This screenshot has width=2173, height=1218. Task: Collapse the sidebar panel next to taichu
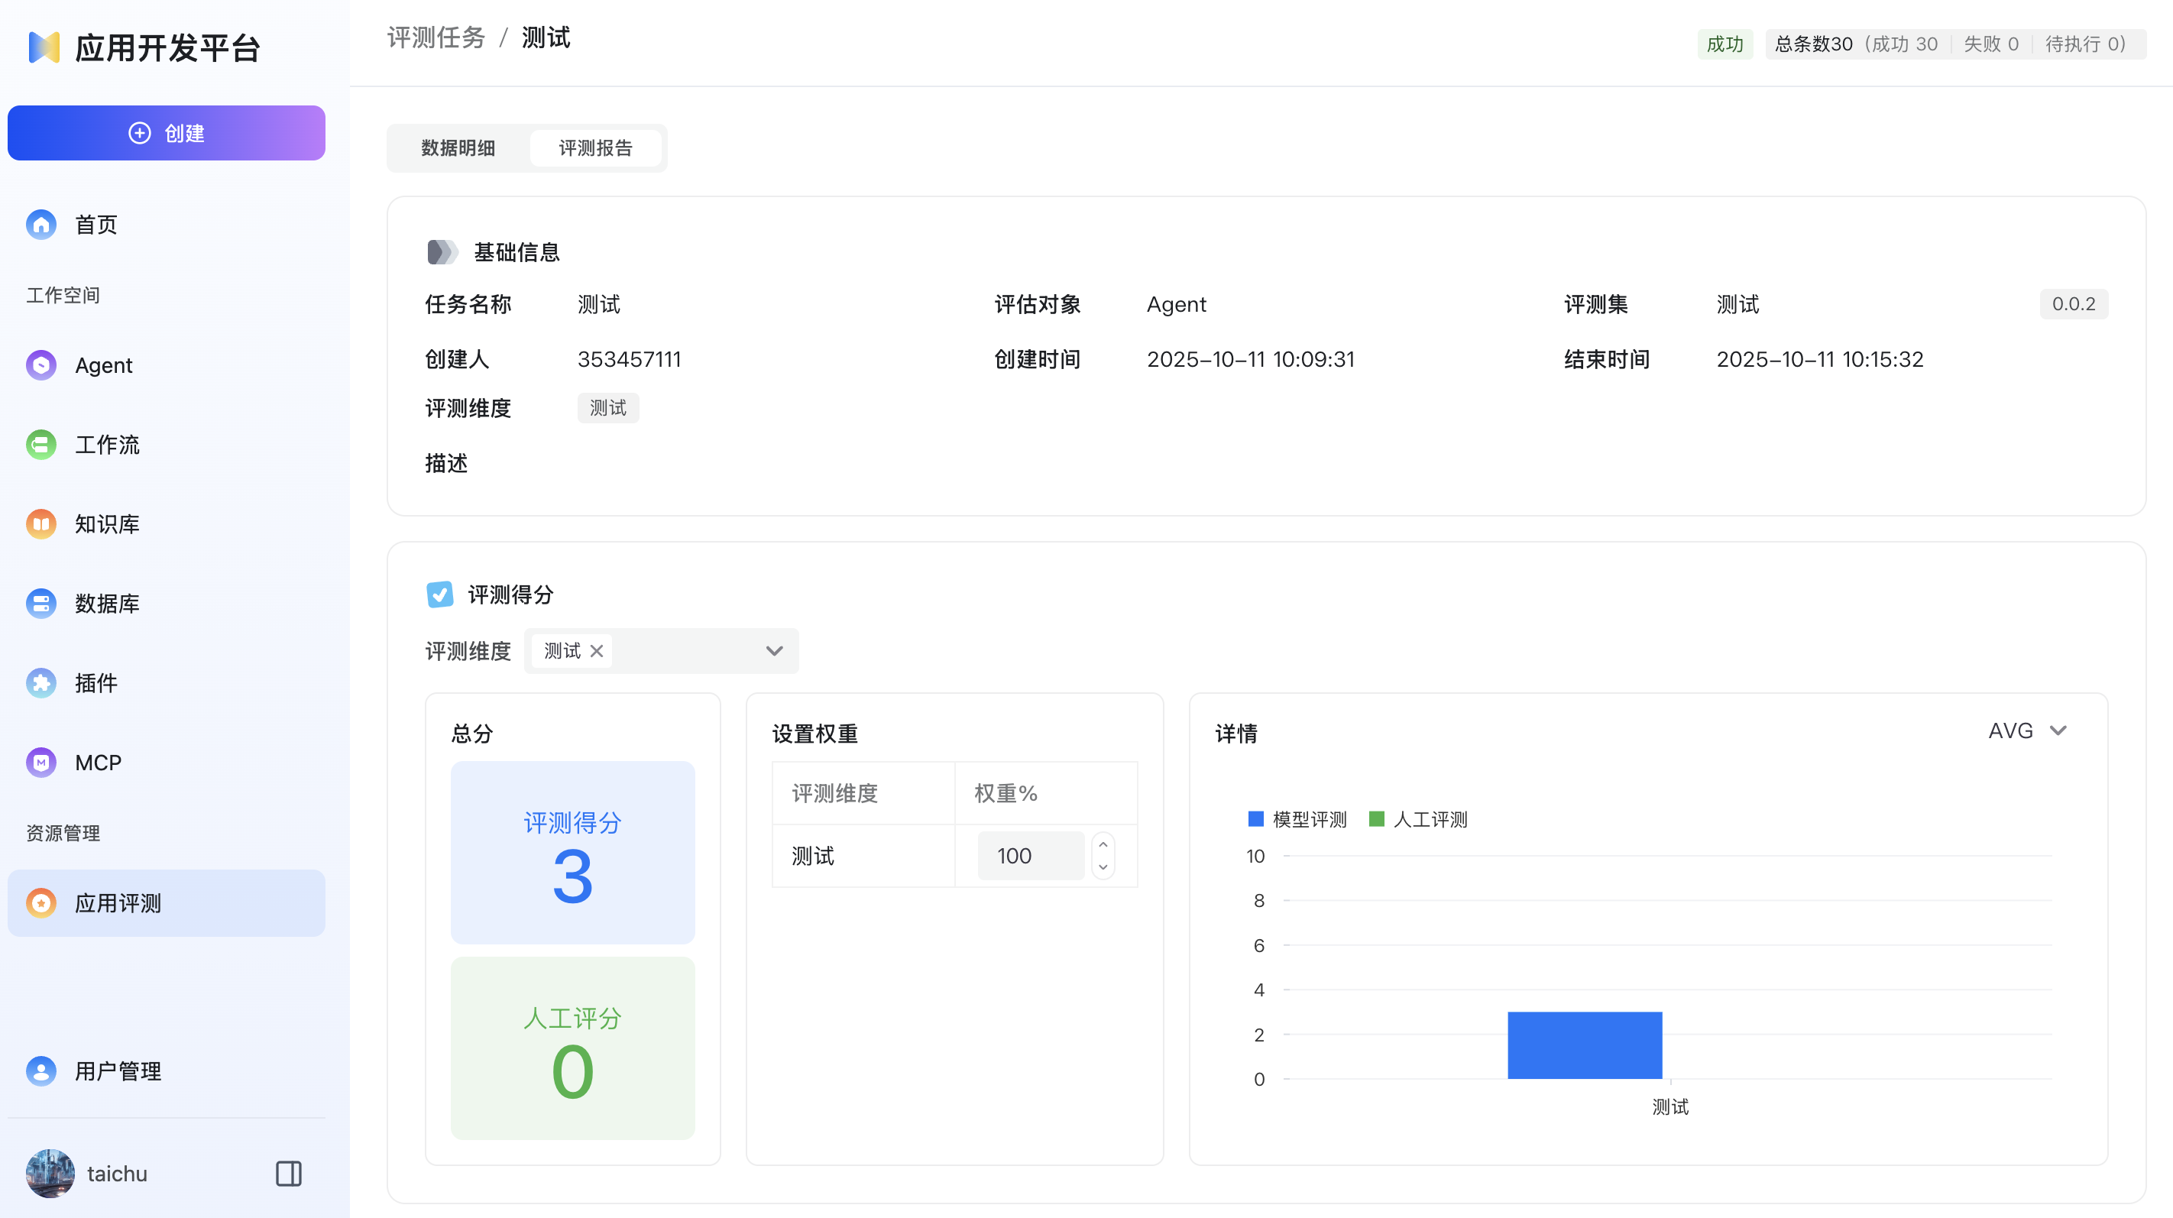click(x=289, y=1173)
